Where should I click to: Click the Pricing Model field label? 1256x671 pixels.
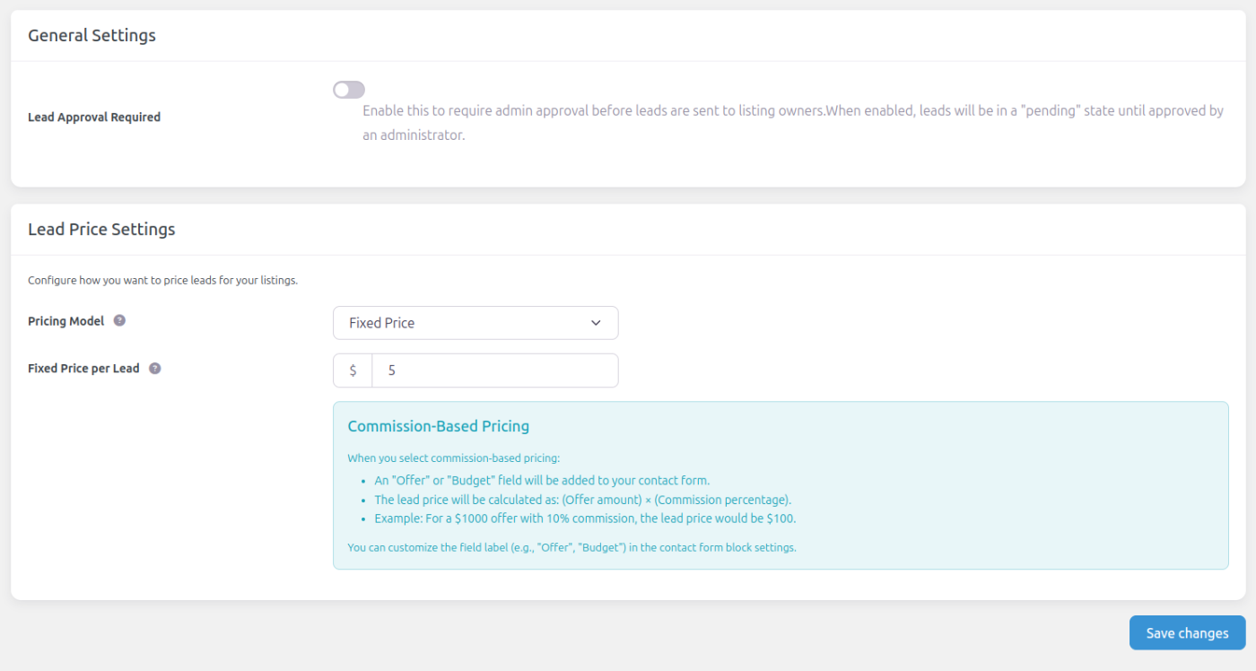pyautogui.click(x=66, y=320)
